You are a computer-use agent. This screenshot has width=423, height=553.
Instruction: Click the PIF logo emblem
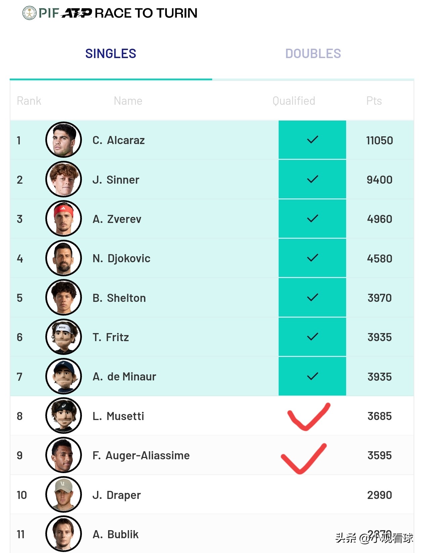click(x=29, y=13)
